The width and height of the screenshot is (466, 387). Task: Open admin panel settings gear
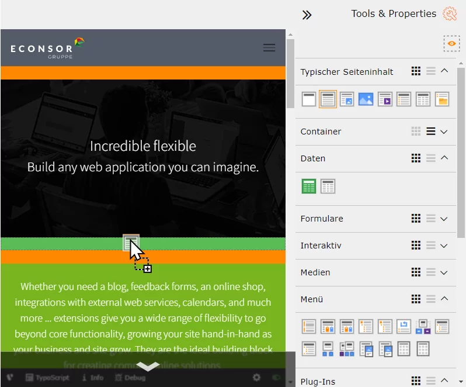[x=256, y=378]
